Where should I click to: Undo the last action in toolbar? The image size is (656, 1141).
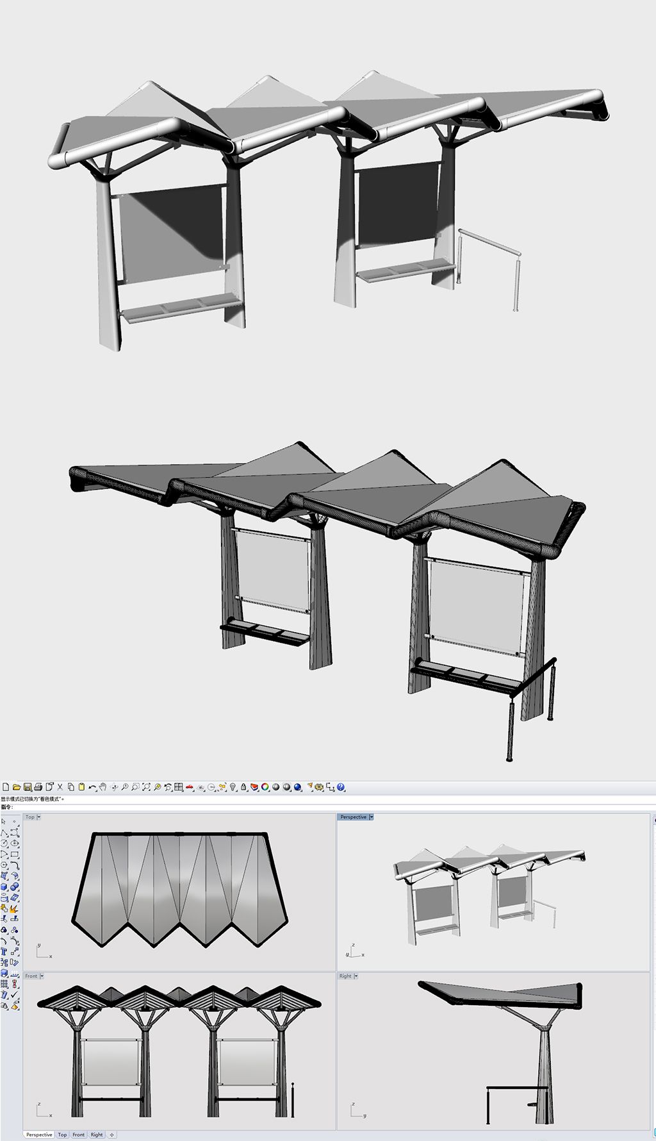(92, 787)
